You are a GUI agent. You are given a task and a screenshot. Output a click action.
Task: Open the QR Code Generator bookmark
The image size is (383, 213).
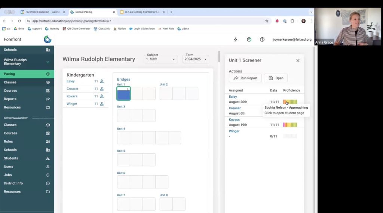pyautogui.click(x=76, y=28)
